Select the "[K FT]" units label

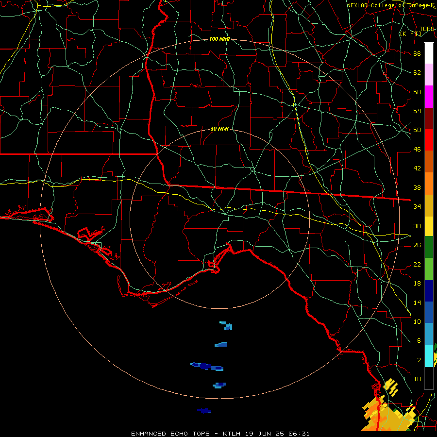(x=410, y=34)
